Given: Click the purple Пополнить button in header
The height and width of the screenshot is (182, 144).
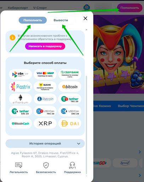Looking at the screenshot, I should click(129, 8).
